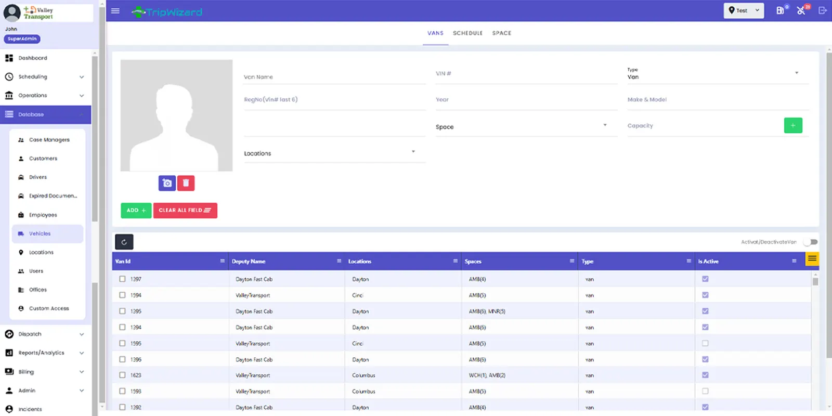Check Is Active box for van 1595

705,343
